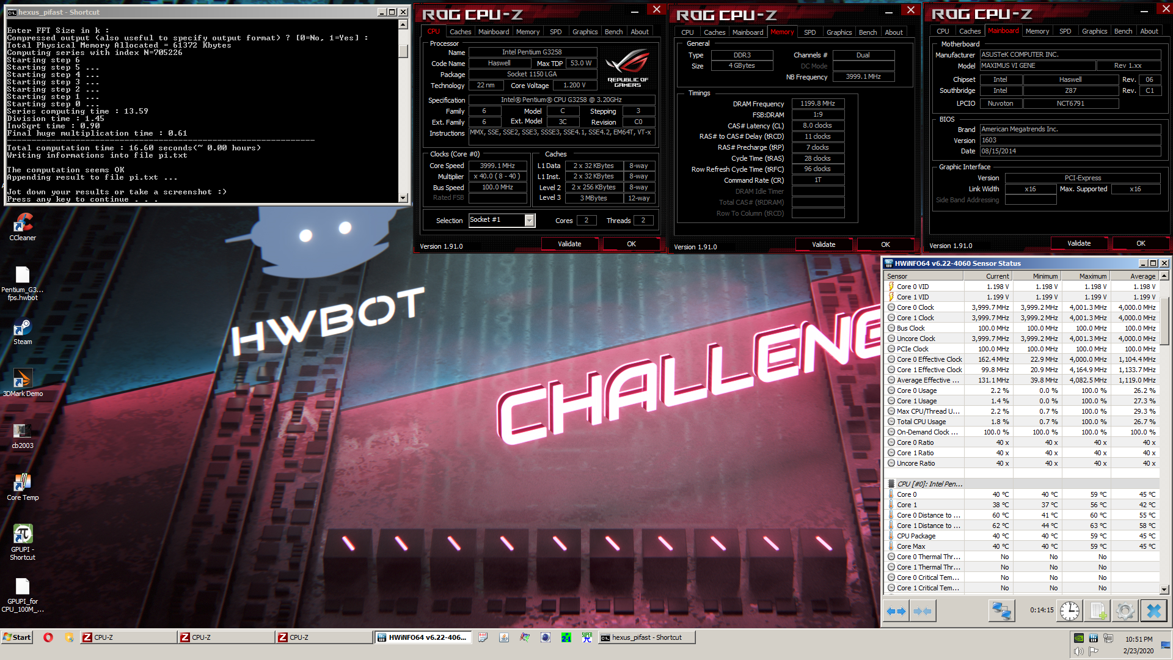This screenshot has width=1173, height=660.
Task: Click the Maximum column header in HWiNFO
Action: (1086, 276)
